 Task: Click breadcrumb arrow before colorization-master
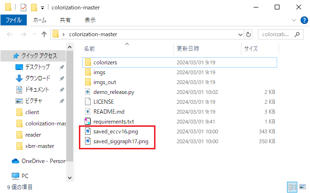(x=63, y=34)
